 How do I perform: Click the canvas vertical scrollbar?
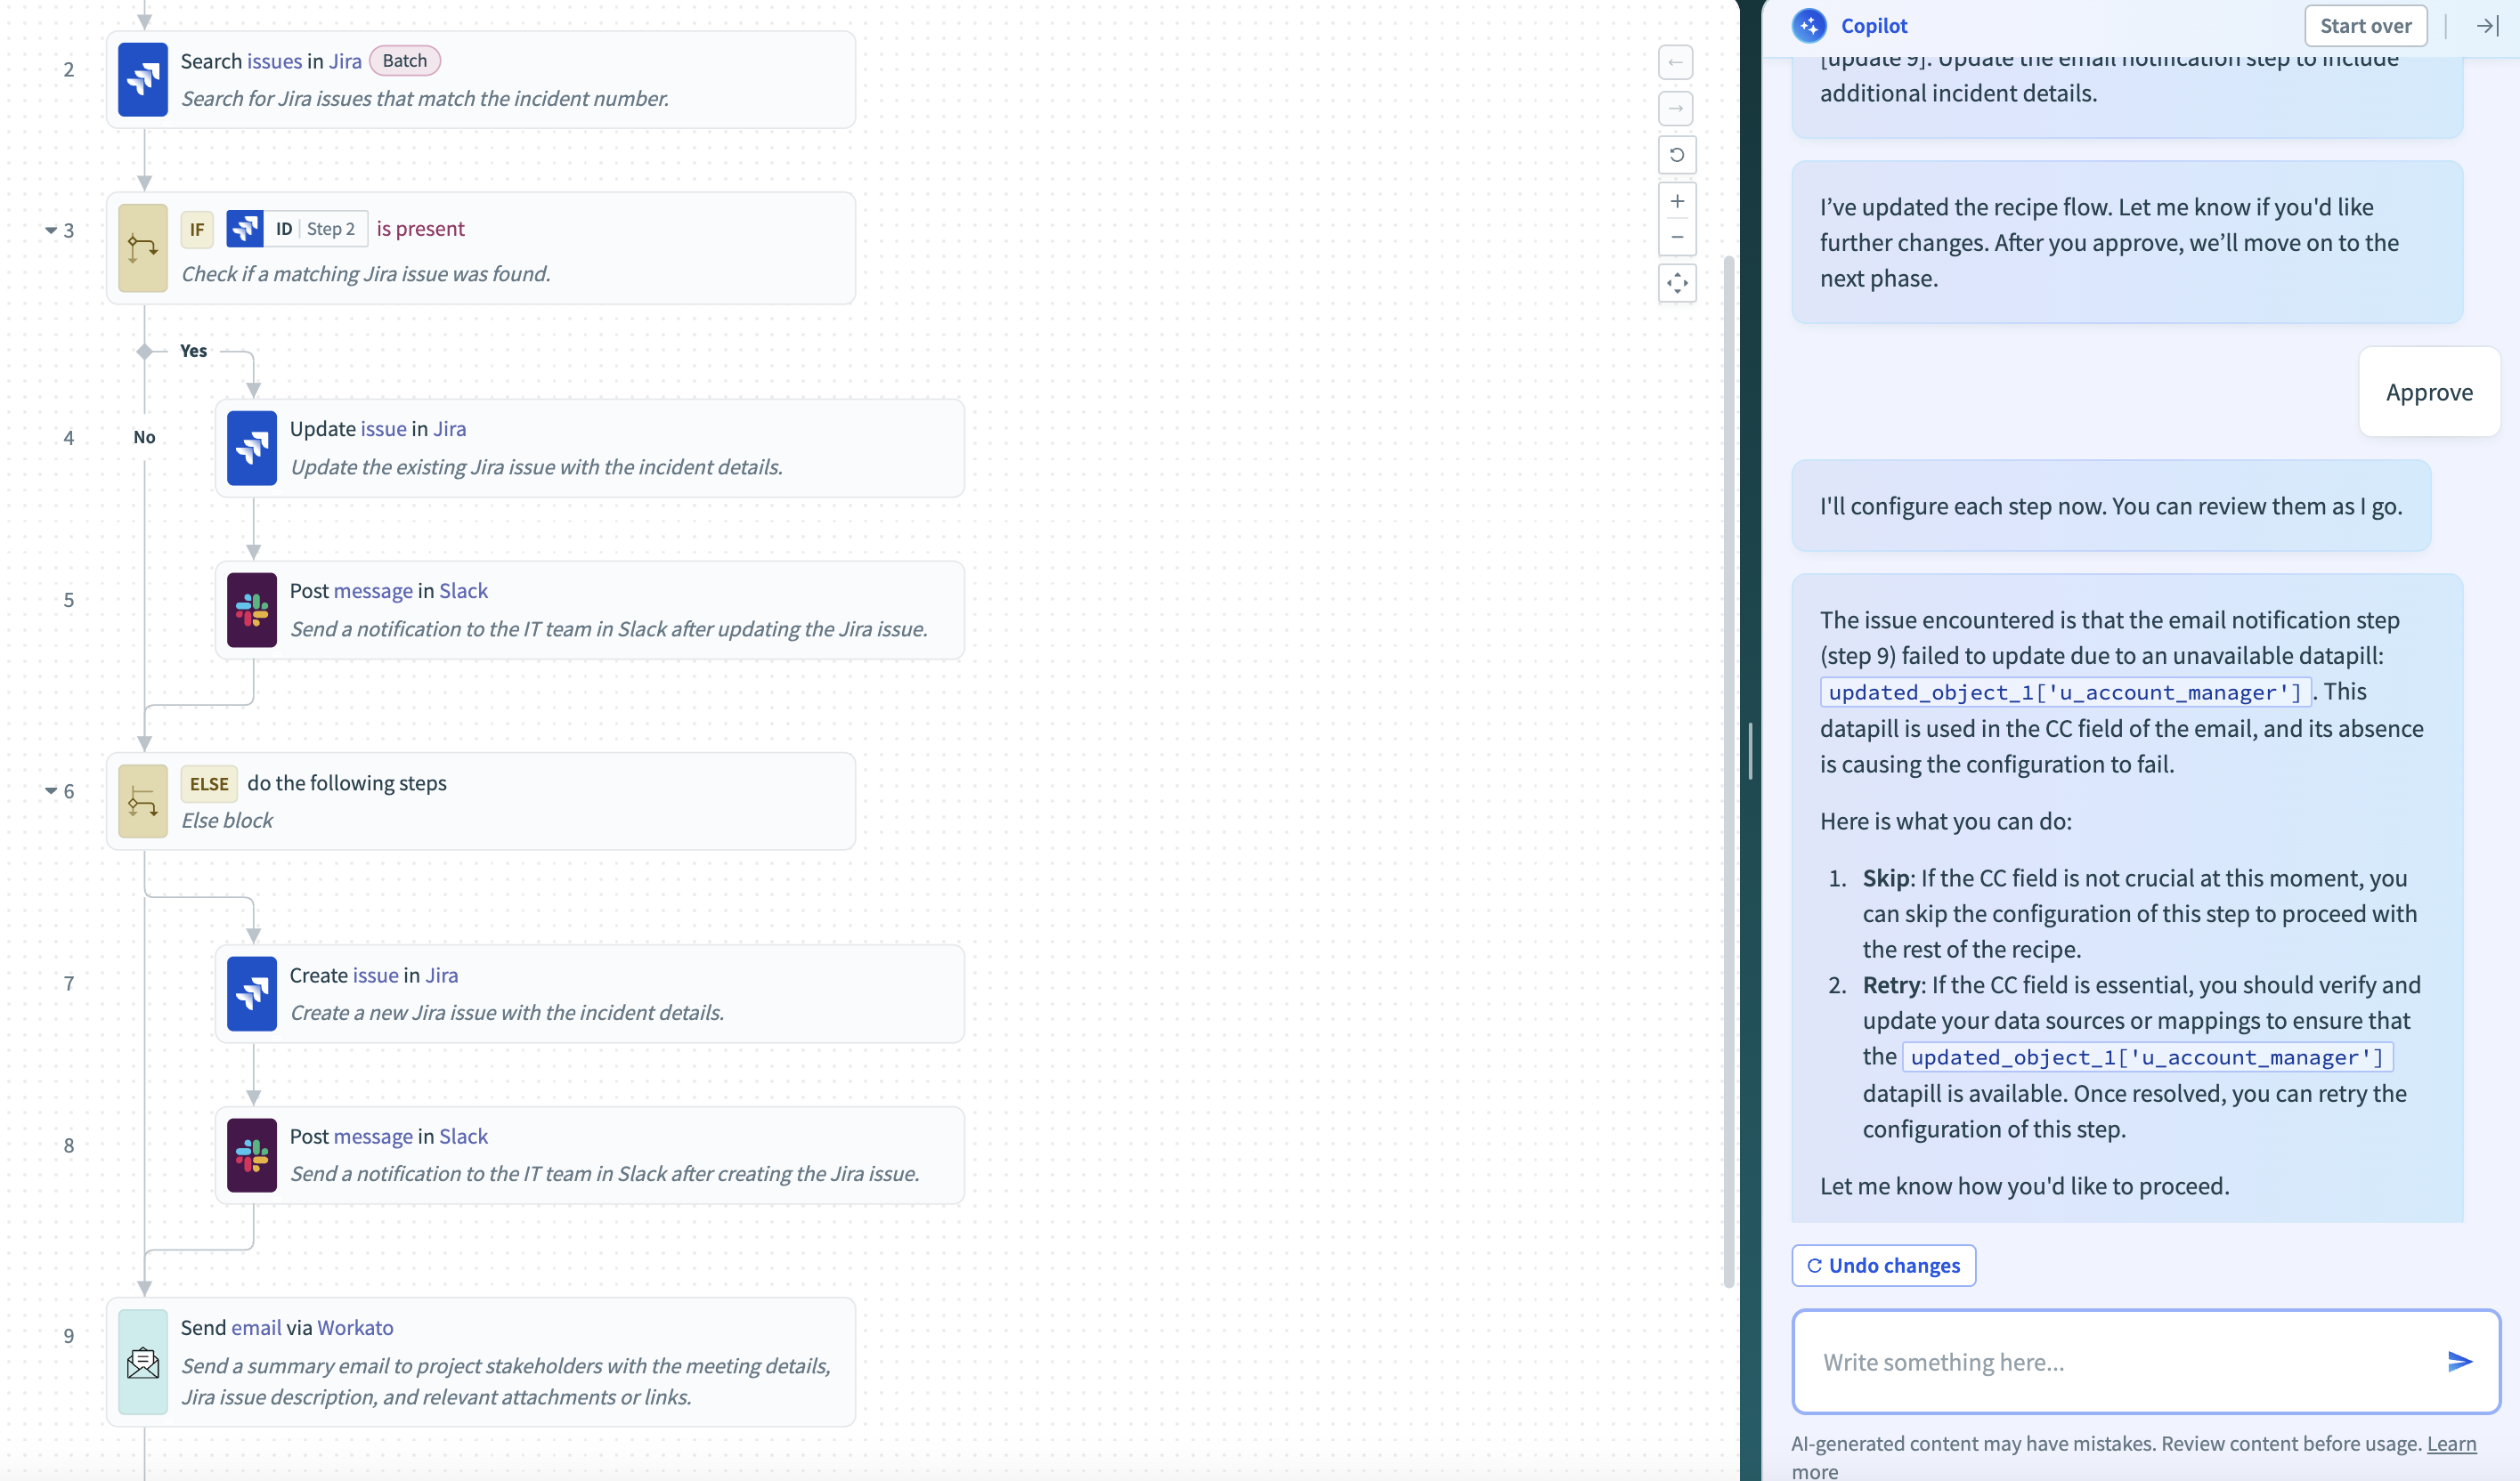coord(1728,772)
